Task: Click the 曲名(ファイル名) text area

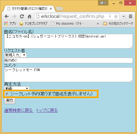Action: point(69,41)
